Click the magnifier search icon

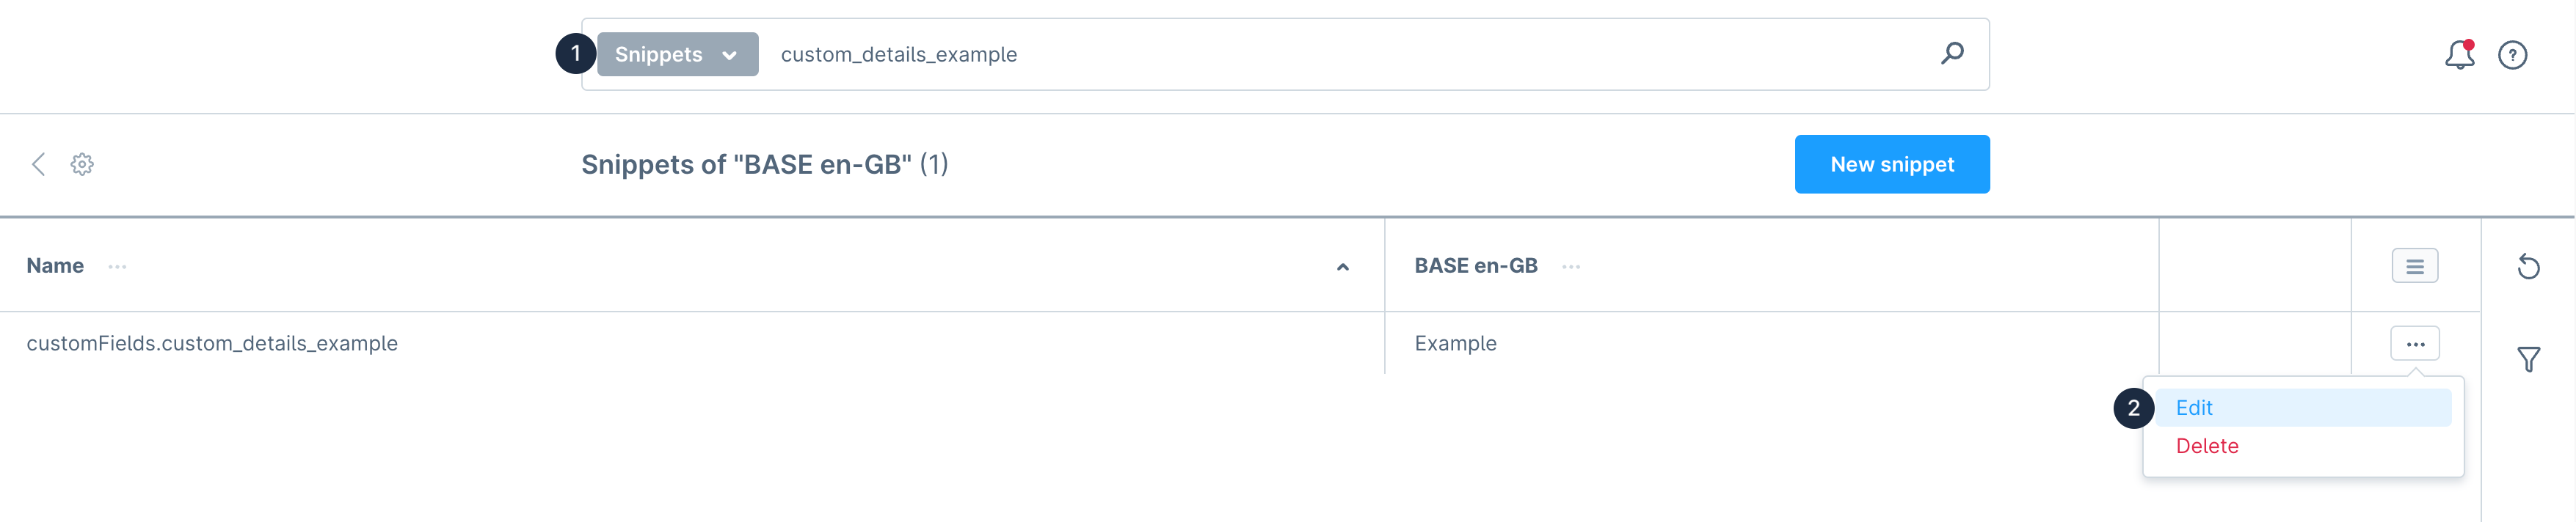[x=1952, y=53]
